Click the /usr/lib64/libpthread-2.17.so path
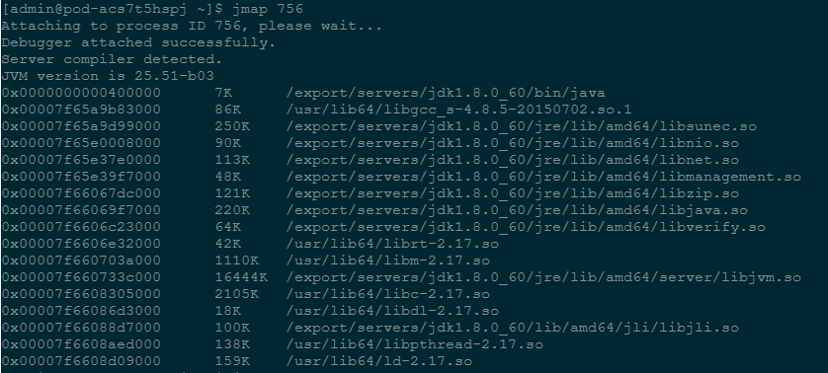 (x=414, y=344)
